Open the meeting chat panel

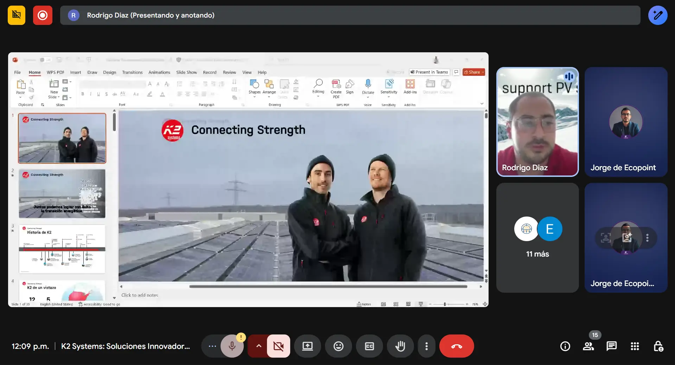coord(611,346)
